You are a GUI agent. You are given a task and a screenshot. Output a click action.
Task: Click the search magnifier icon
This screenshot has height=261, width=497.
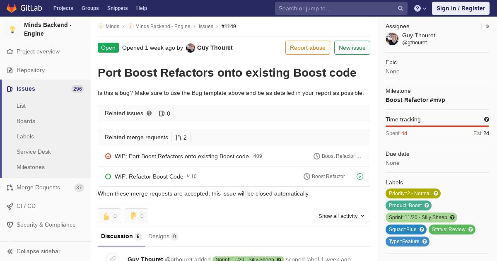click(x=400, y=8)
